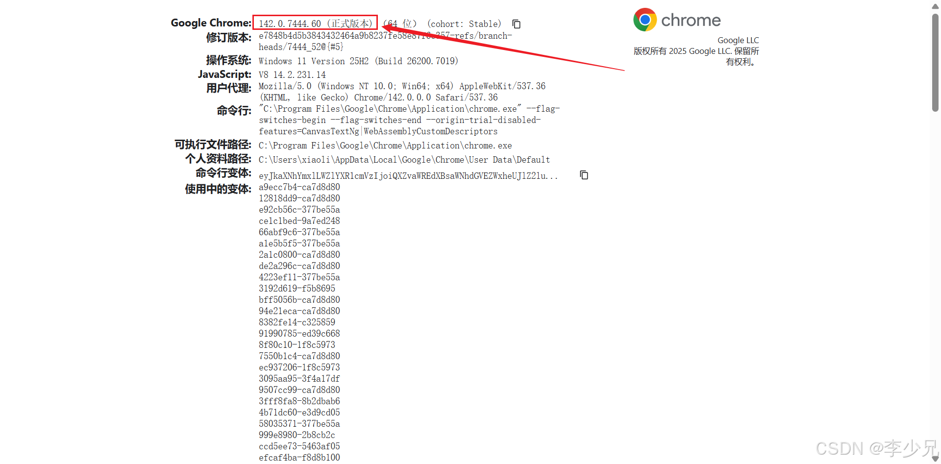Click variation 'bff5056b-ca7d8d80'

pyautogui.click(x=299, y=300)
